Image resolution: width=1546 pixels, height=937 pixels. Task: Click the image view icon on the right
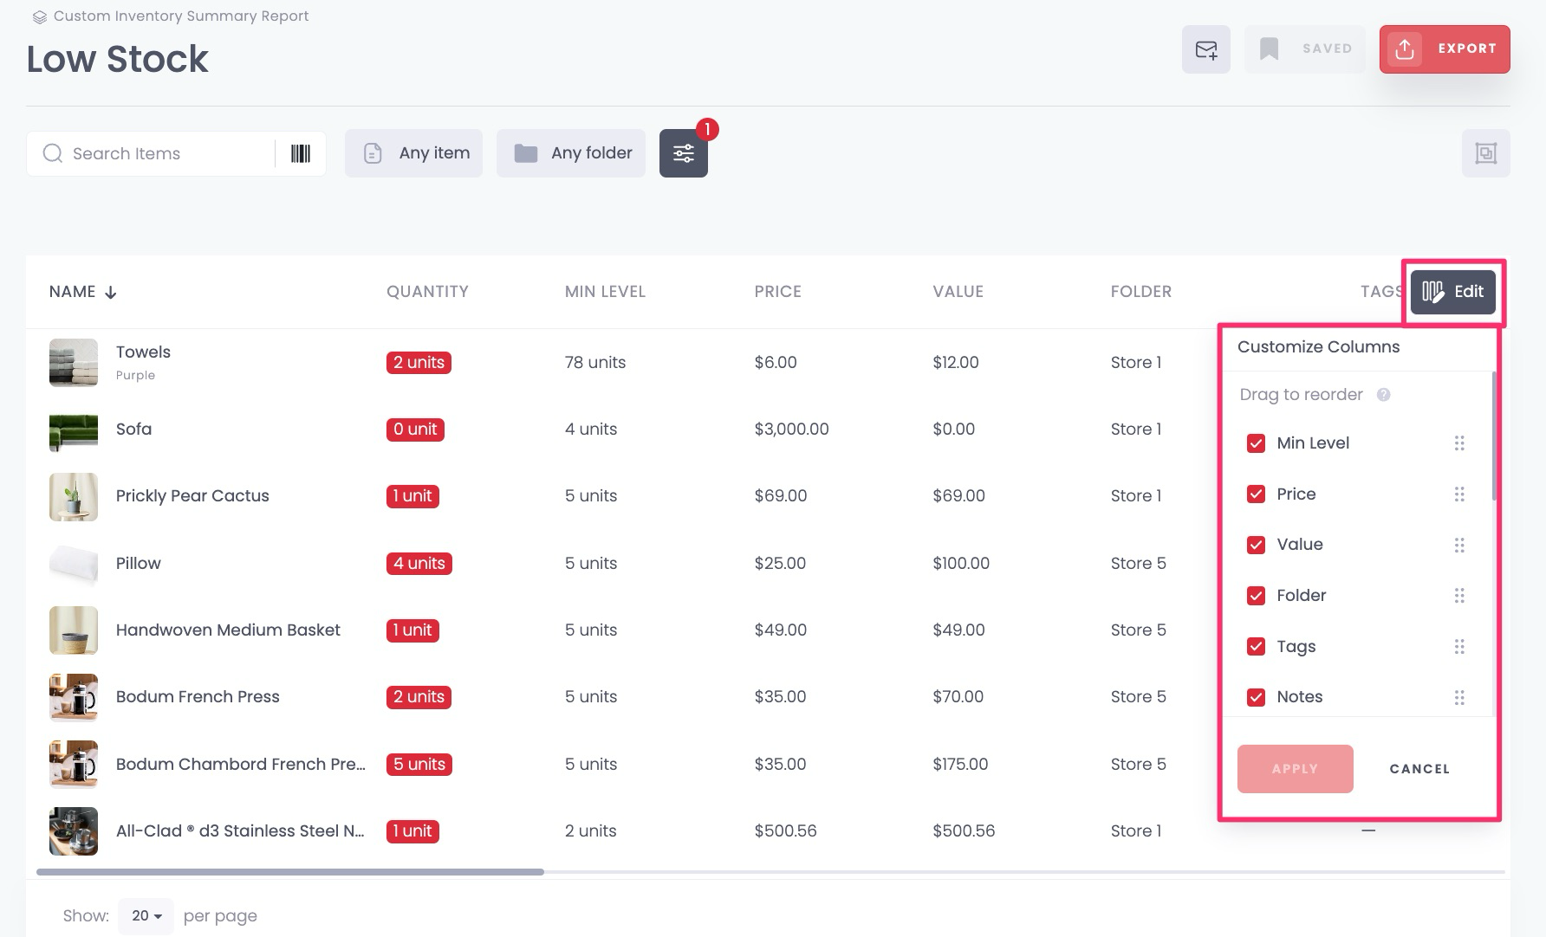coord(1486,153)
